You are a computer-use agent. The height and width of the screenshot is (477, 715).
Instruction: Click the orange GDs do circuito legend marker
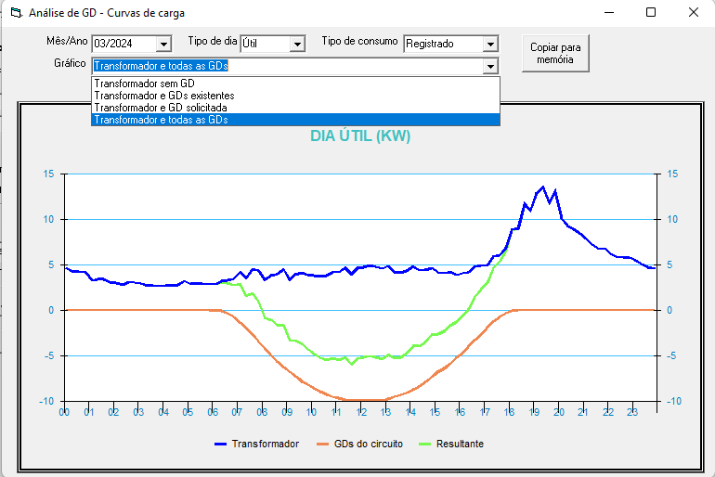pos(322,445)
